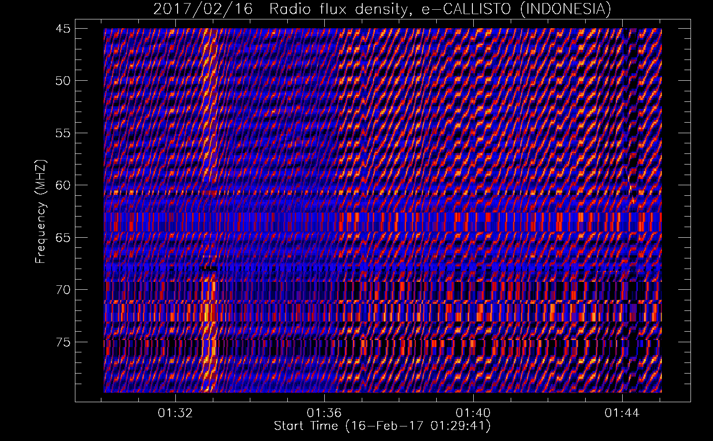Click the plot title '2017/02/16 Radio flux density'
This screenshot has width=713, height=441.
(x=282, y=9)
